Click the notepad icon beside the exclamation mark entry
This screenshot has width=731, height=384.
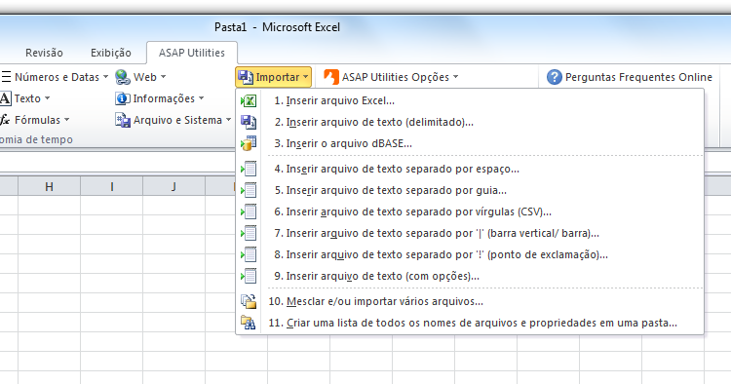click(249, 254)
